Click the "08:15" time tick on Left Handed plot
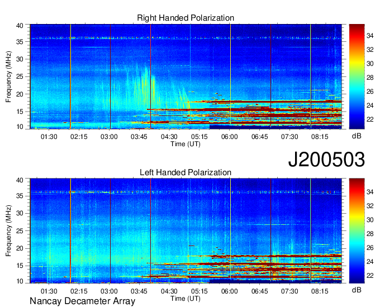Viewport: 380px width, 308px height. [320, 291]
